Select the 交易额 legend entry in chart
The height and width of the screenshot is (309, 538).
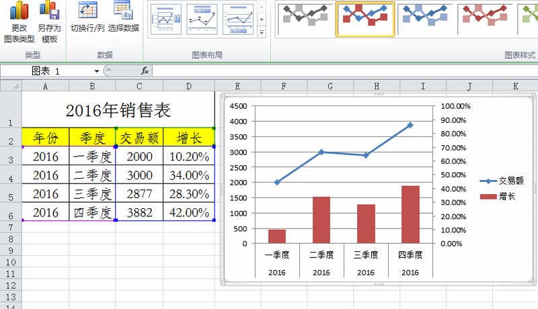pyautogui.click(x=503, y=181)
